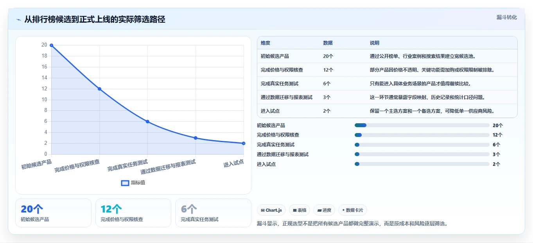The height and width of the screenshot is (243, 533).
Task: Click the title 从排行榜候选到正式上线的实际筛选路径
Action: pyautogui.click(x=95, y=20)
